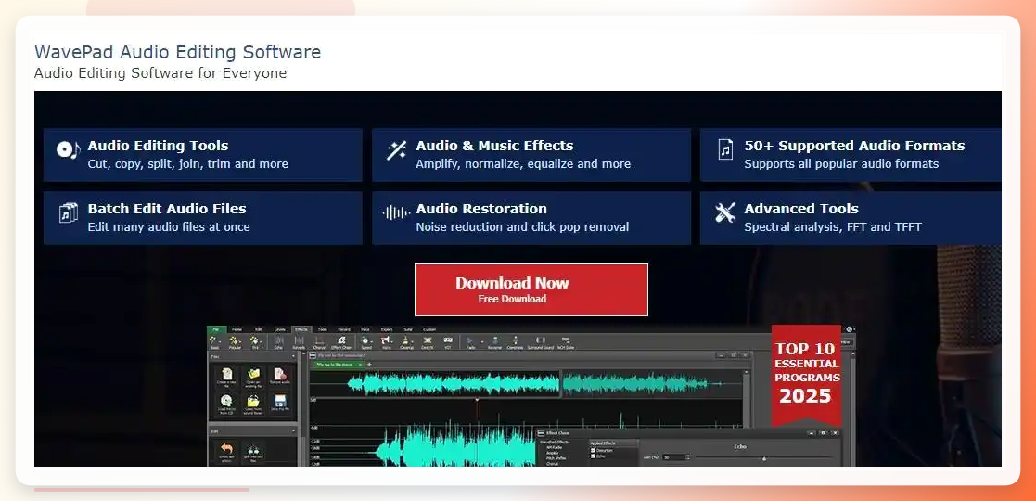
Task: Click the VST toolbar icon
Action: [448, 343]
